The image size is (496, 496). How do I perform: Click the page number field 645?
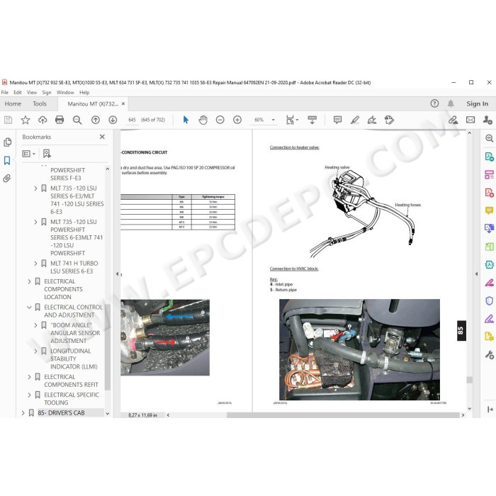[132, 120]
